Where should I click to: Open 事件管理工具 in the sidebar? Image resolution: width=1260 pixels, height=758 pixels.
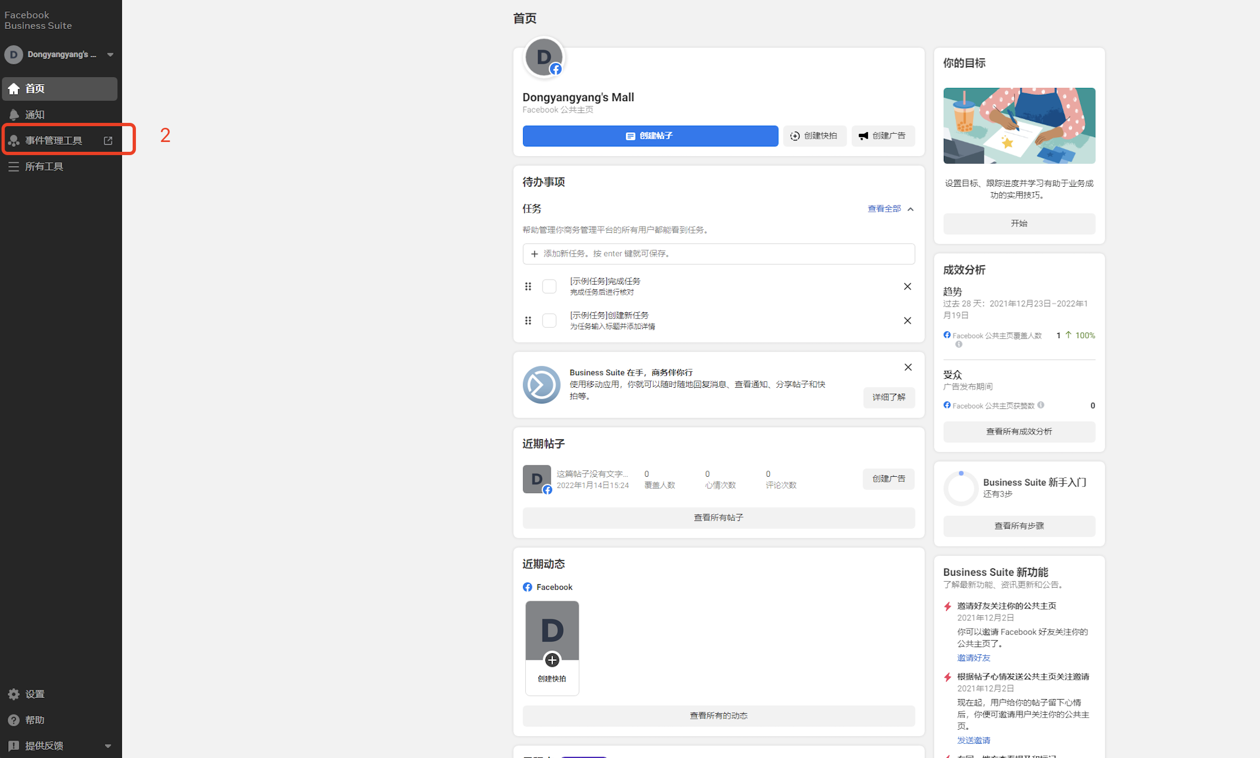pyautogui.click(x=60, y=140)
